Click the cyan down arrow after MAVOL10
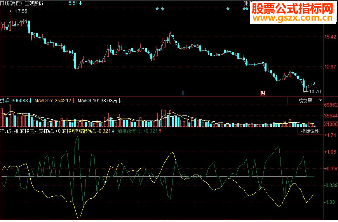The height and width of the screenshot is (222, 338). 120,101
